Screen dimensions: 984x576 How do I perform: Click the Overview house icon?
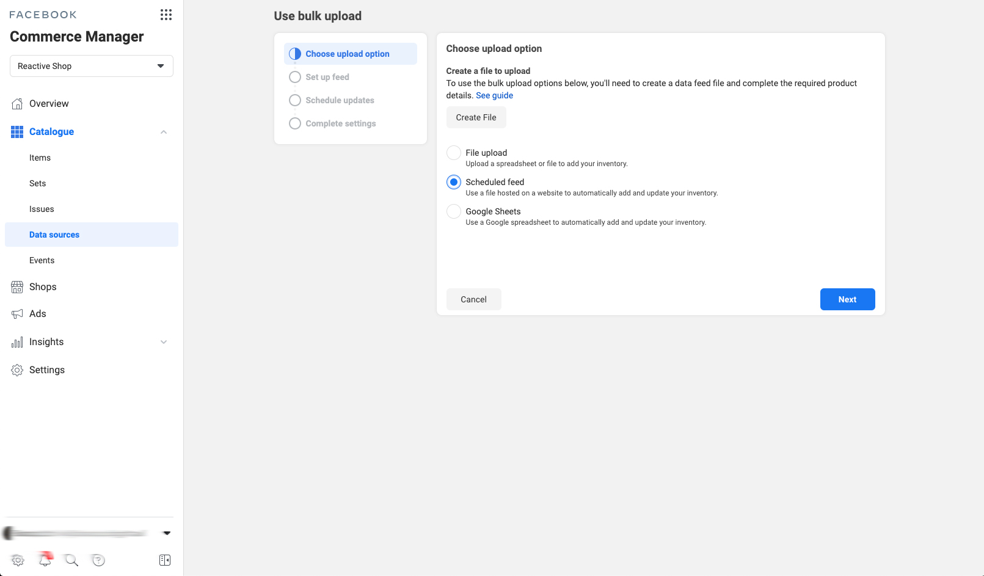[17, 104]
